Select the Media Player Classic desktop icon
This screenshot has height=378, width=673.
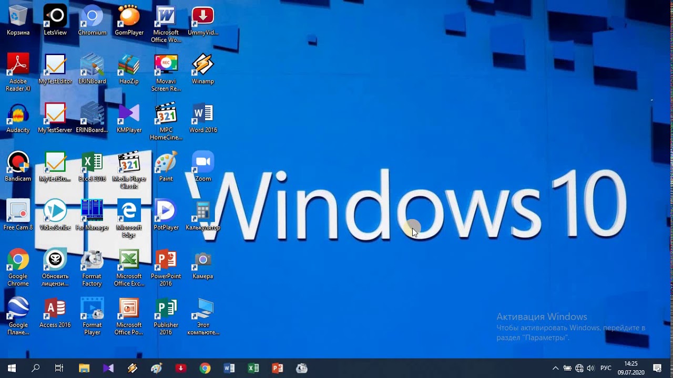[x=129, y=170]
